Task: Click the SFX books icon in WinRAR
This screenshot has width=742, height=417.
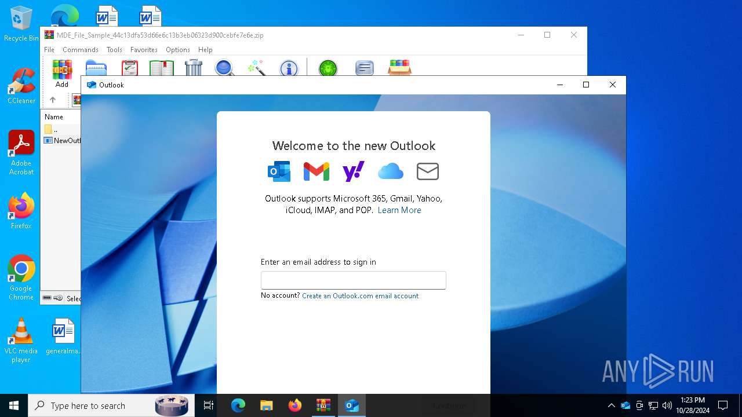Action: click(x=399, y=68)
